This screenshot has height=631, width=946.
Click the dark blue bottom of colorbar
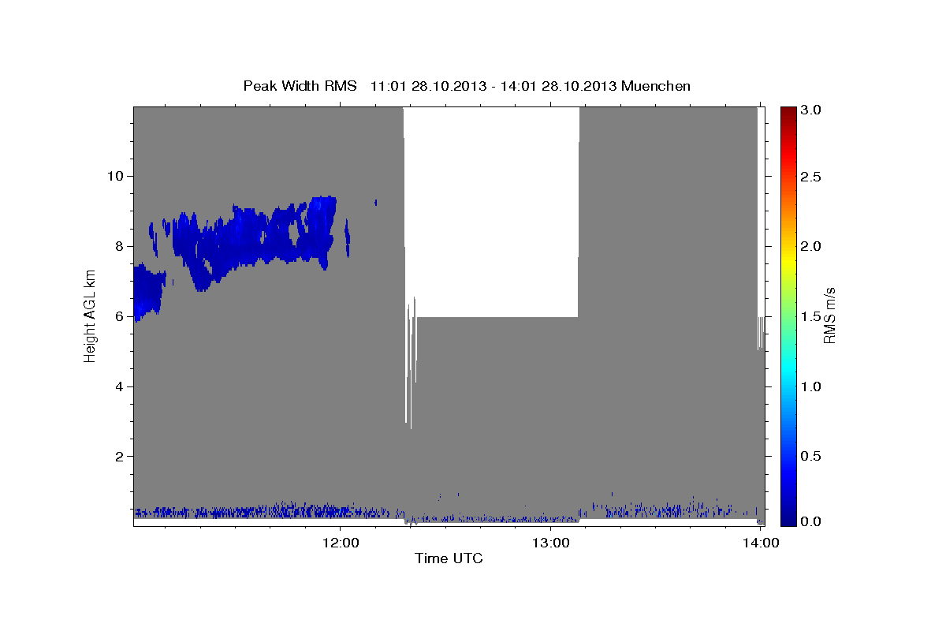click(x=788, y=519)
